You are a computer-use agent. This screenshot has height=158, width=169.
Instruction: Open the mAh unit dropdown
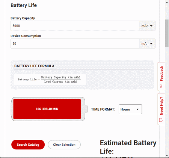[147, 26]
